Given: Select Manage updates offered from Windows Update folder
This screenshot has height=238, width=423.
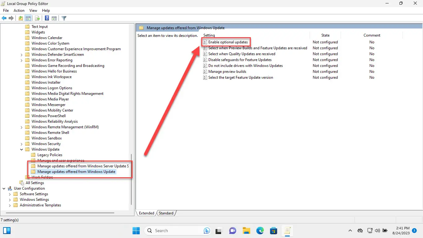Looking at the screenshot, I should tap(76, 172).
